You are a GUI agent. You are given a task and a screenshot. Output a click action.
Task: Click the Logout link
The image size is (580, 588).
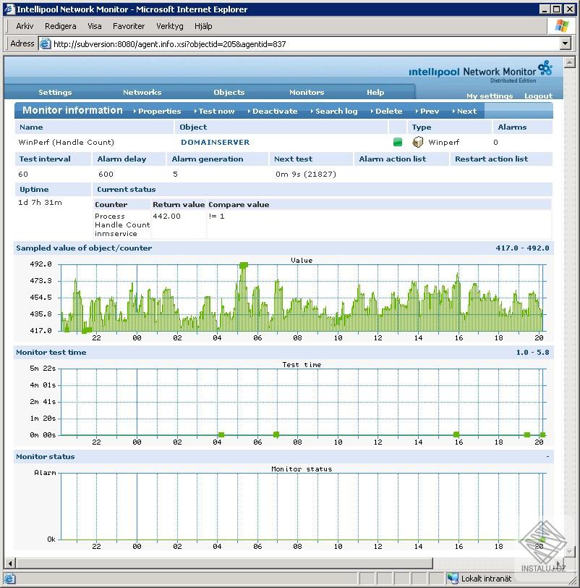(x=539, y=96)
